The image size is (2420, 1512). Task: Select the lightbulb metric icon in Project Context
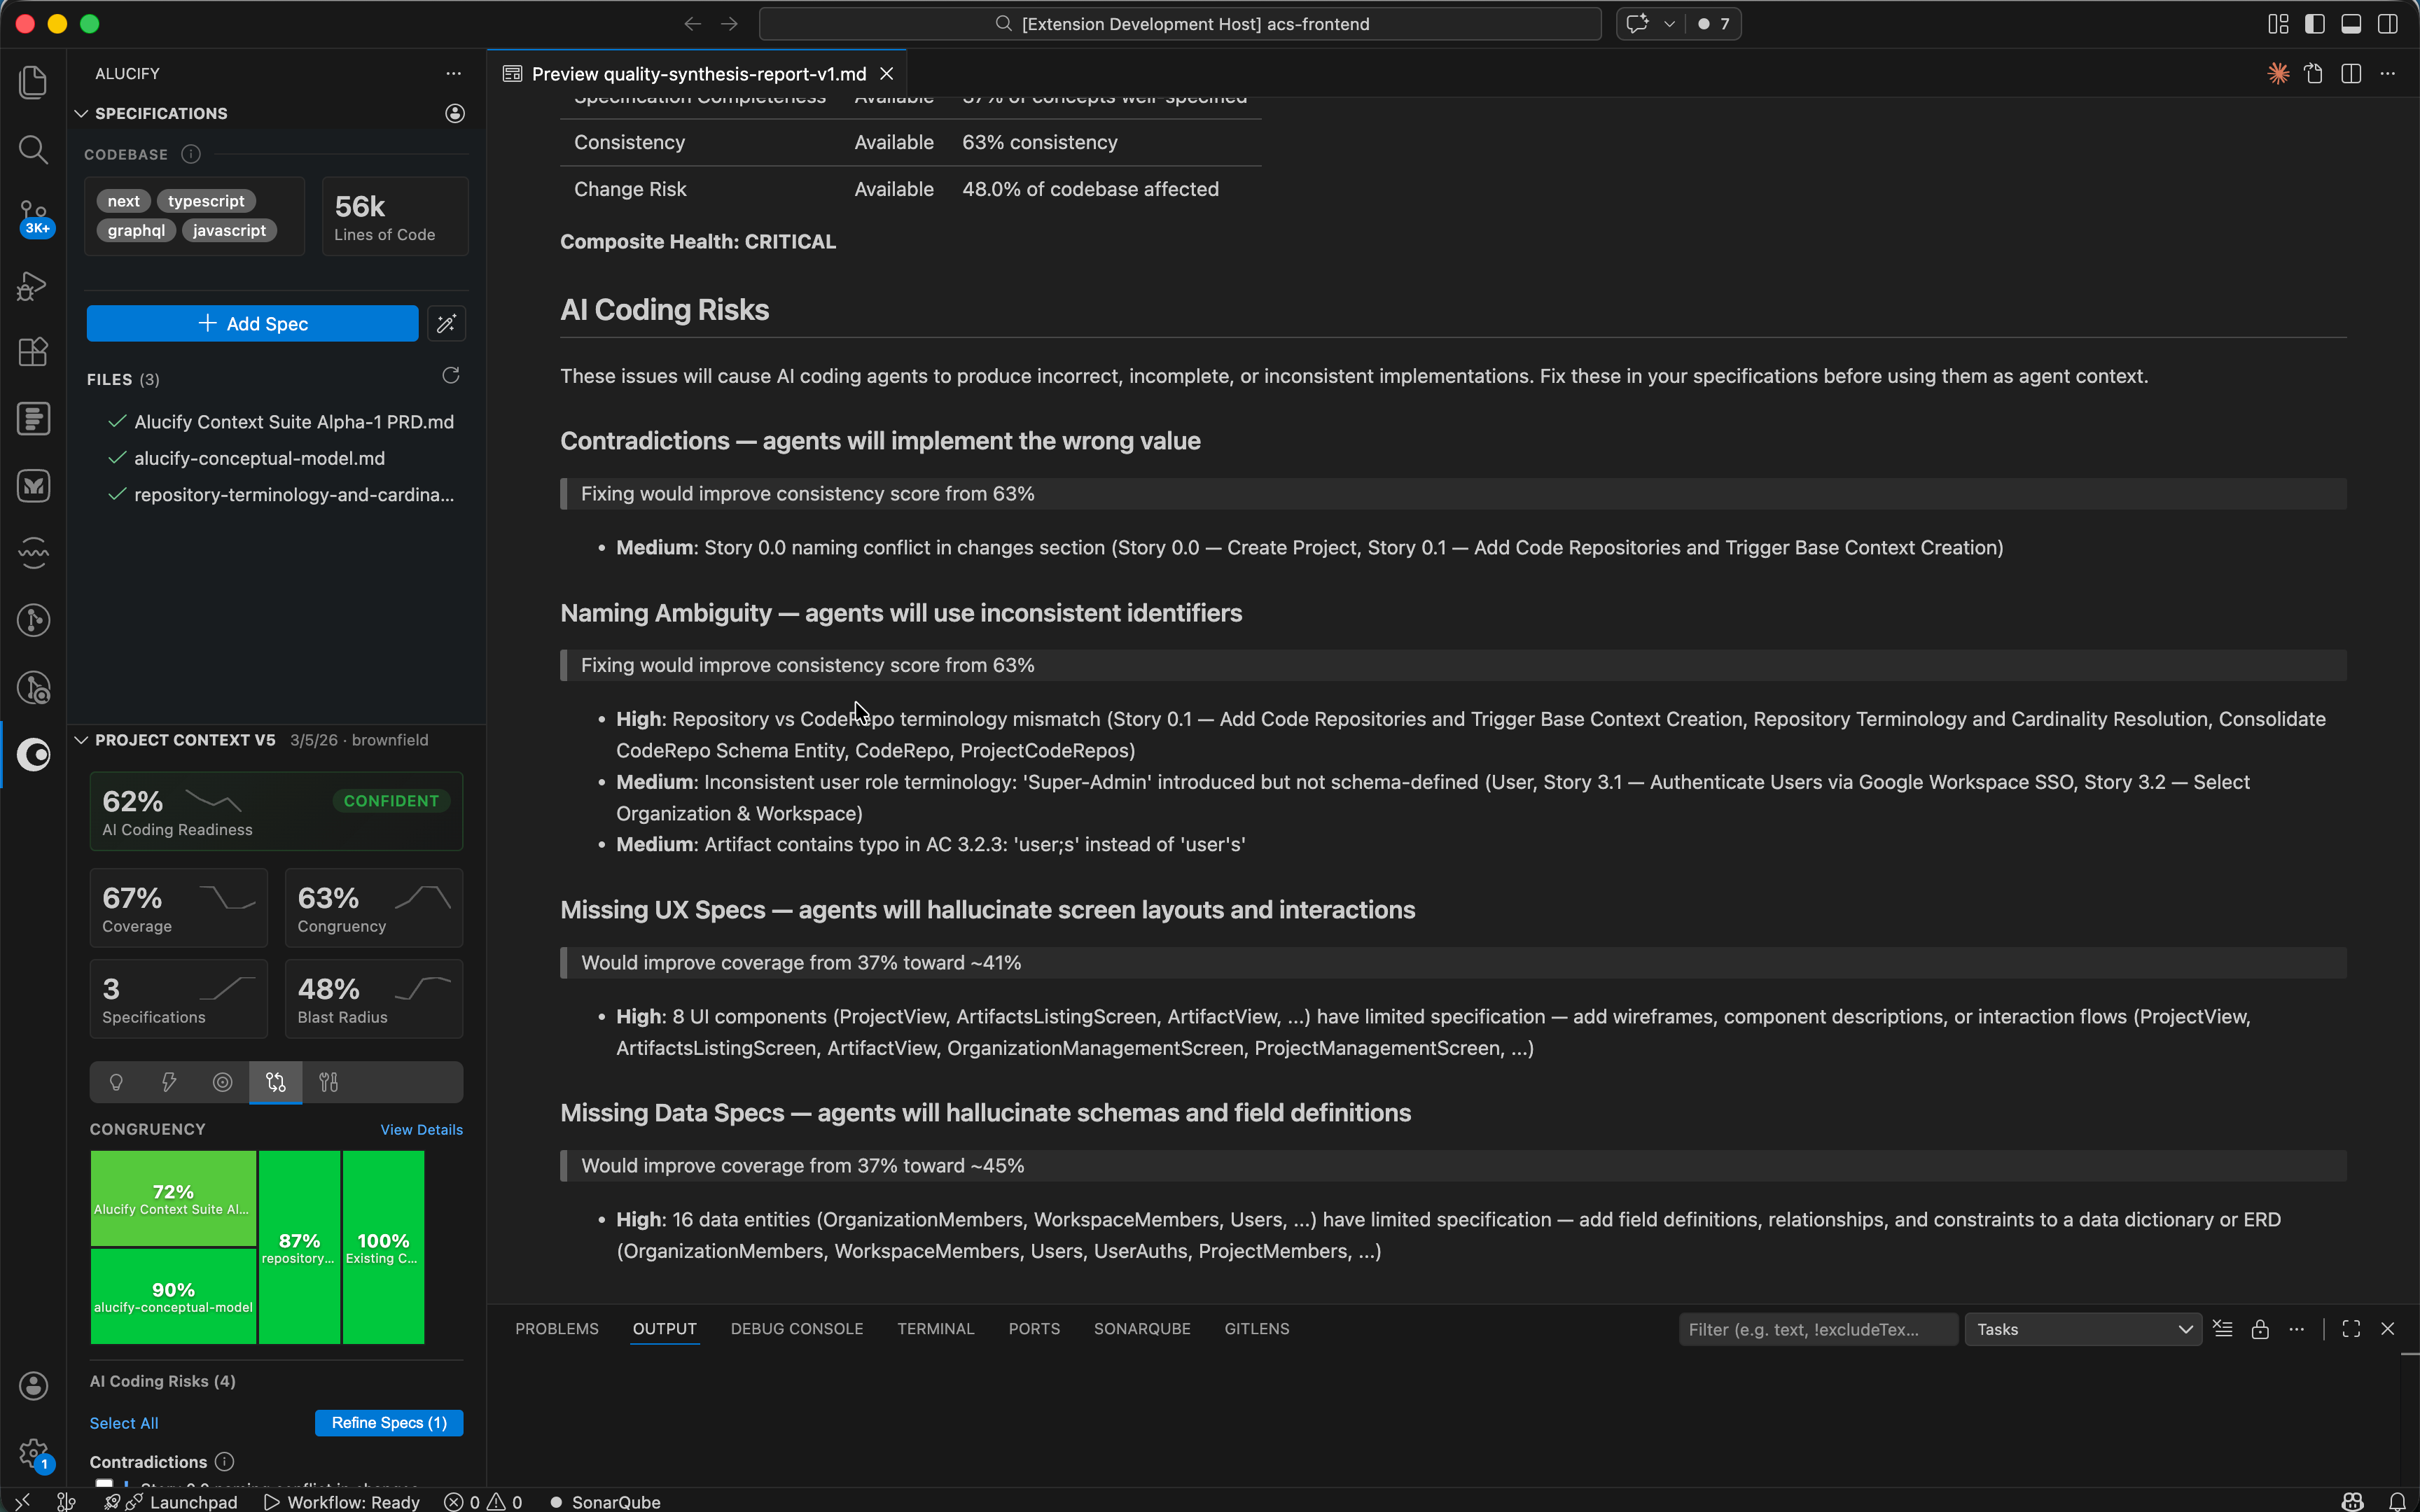[116, 1082]
